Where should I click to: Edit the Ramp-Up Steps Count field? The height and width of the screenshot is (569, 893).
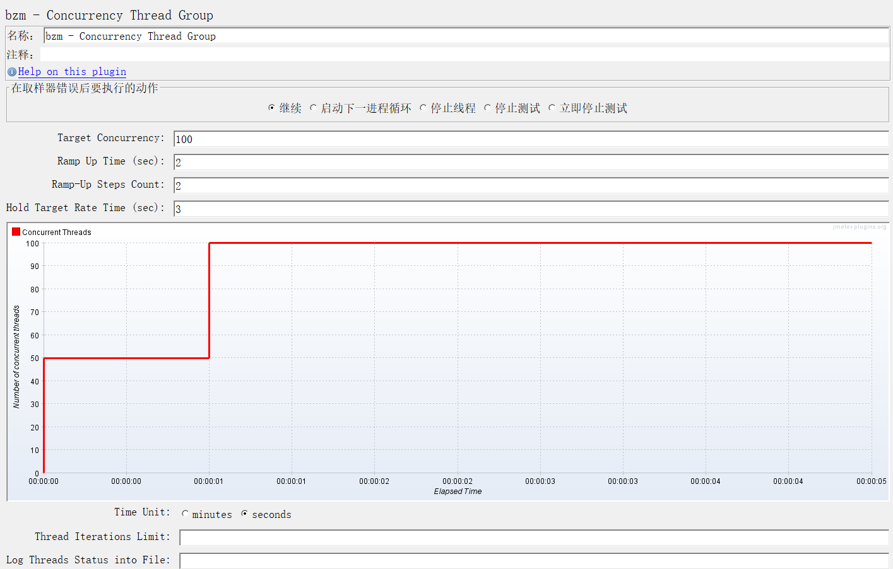pos(531,185)
